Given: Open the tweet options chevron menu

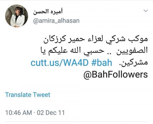Looking at the screenshot, I should 146,11.
